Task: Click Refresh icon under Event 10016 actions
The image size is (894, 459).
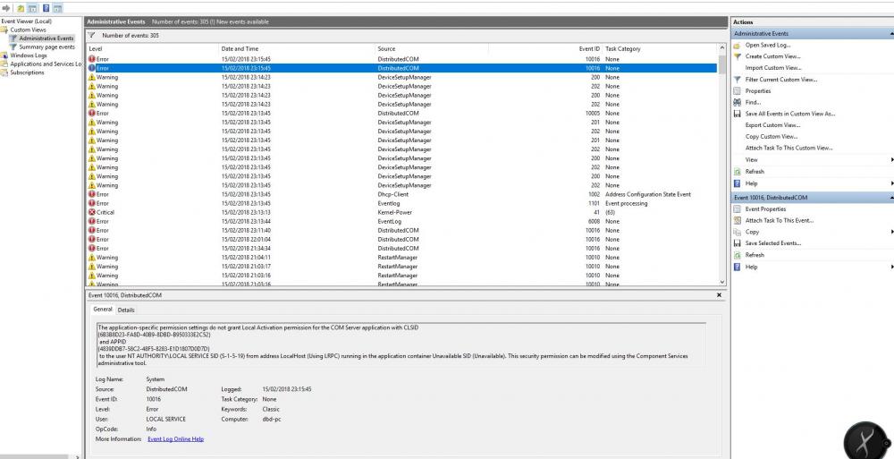Action: point(737,255)
